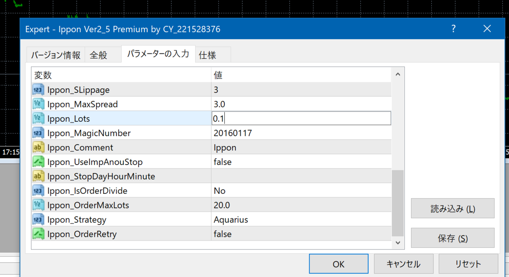This screenshot has height=277, width=509.
Task: Select the パラメーターの入力 tab
Action: point(158,54)
